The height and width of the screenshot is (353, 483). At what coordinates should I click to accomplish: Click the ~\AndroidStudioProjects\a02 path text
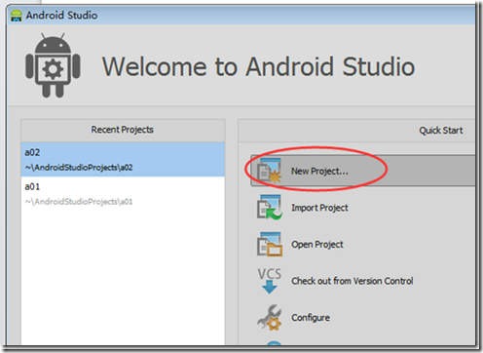79,168
